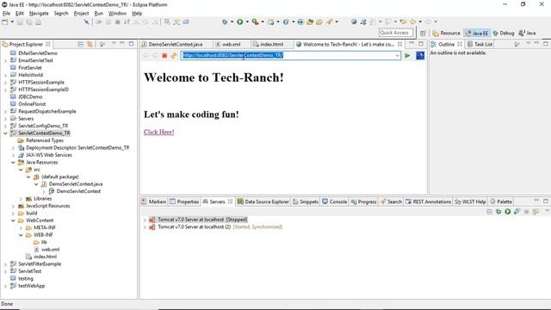Image resolution: width=551 pixels, height=310 pixels.
Task: Switch to the Java perspective
Action: 527,33
